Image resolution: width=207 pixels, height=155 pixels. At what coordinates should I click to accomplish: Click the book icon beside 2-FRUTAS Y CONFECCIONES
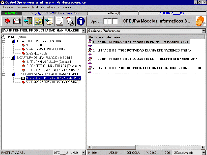24,49
